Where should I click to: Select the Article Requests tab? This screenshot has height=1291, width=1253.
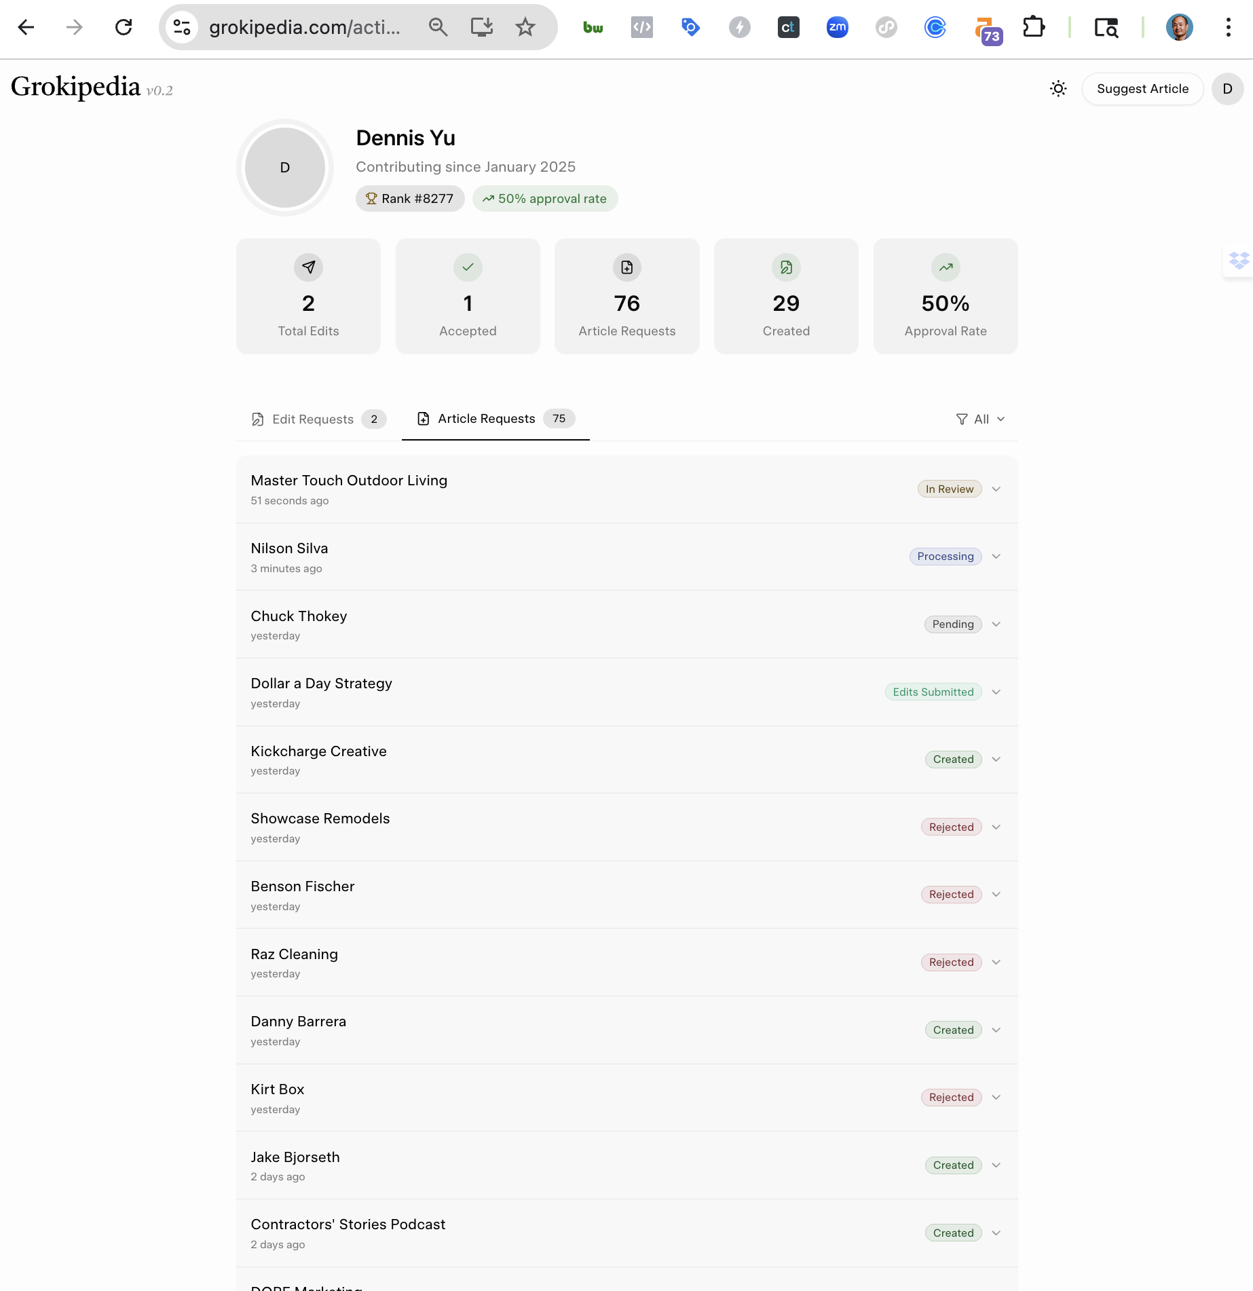pos(495,419)
